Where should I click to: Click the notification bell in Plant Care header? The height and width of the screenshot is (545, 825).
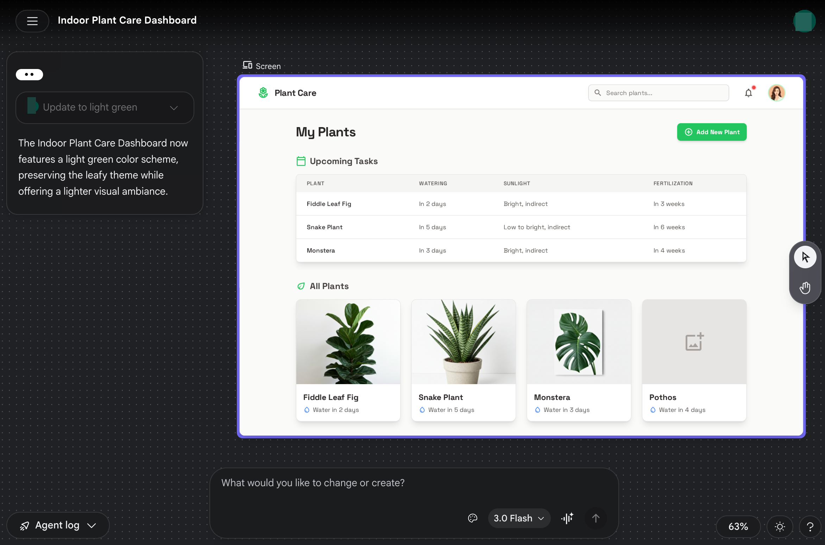pyautogui.click(x=749, y=93)
